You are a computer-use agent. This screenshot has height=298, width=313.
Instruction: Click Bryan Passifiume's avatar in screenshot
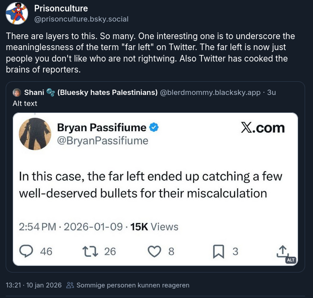coord(36,134)
